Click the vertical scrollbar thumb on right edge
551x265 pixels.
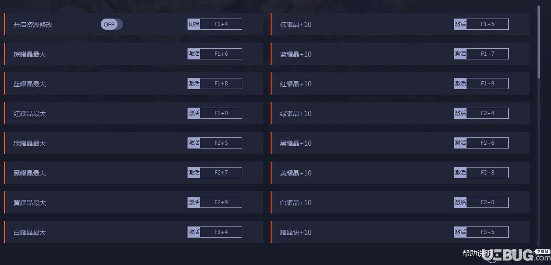538,42
